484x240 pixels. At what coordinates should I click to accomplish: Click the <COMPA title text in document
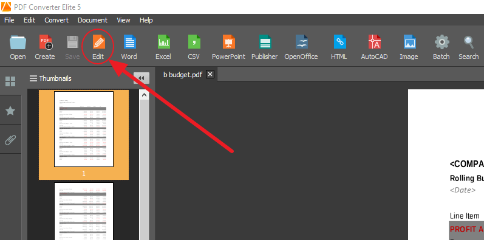pyautogui.click(x=467, y=164)
